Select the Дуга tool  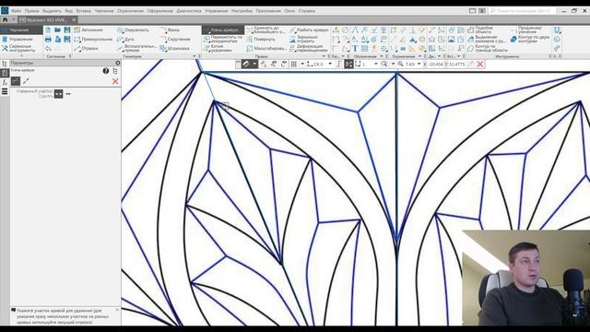point(125,39)
